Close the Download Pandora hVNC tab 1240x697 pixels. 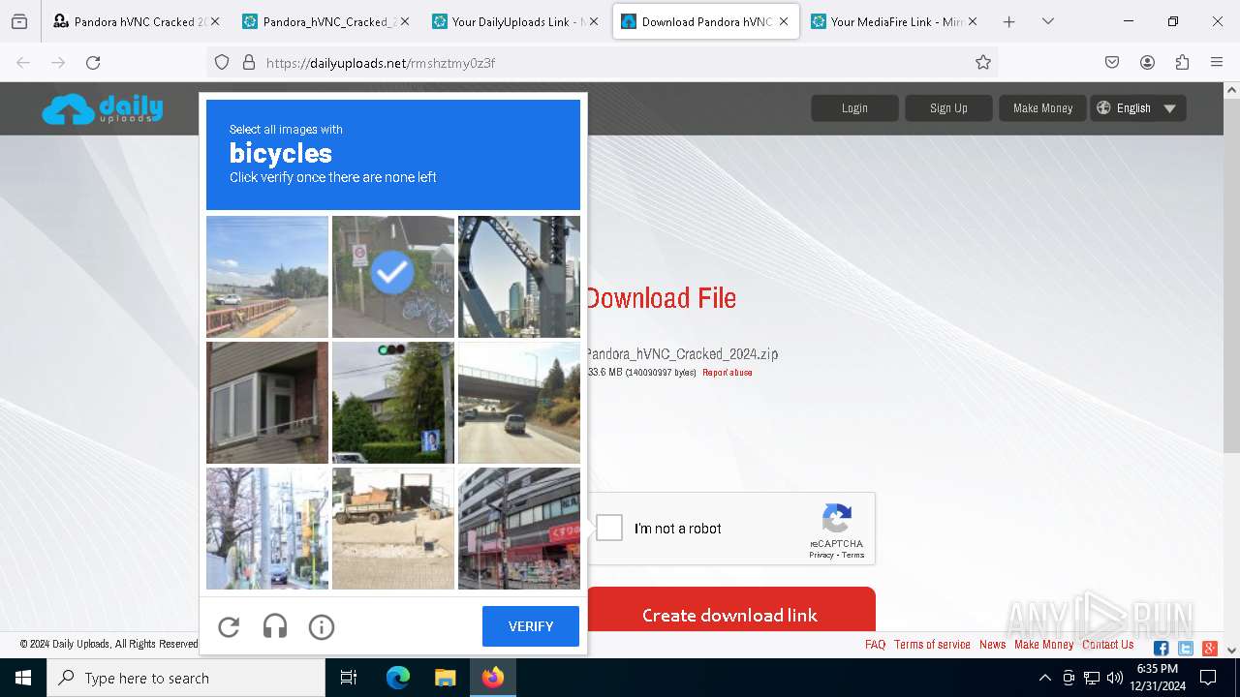tap(783, 21)
